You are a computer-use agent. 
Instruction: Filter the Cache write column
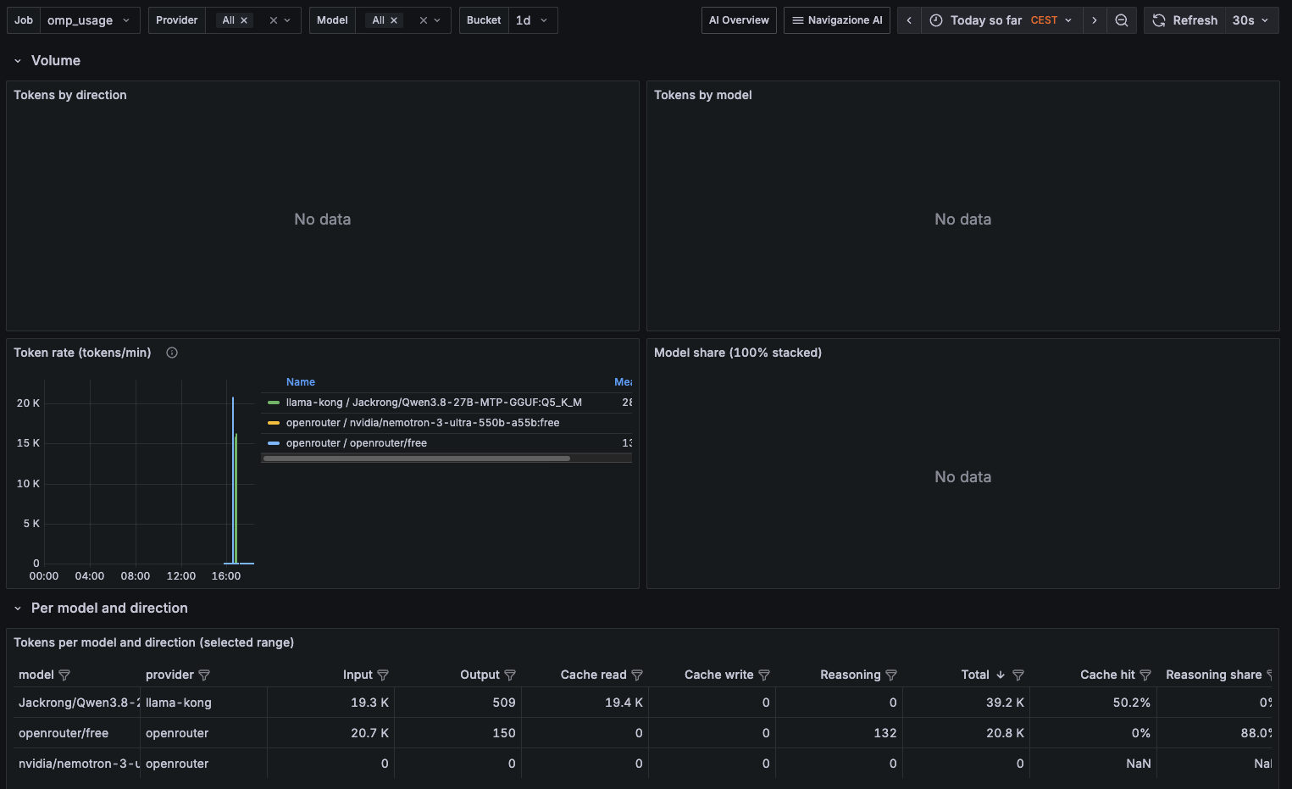764,675
